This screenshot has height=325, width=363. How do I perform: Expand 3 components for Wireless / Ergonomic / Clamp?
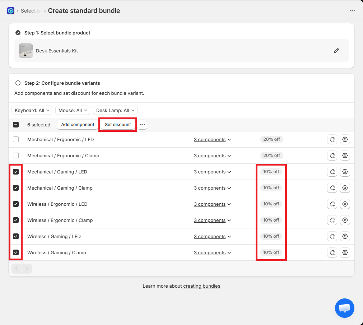[x=212, y=220]
